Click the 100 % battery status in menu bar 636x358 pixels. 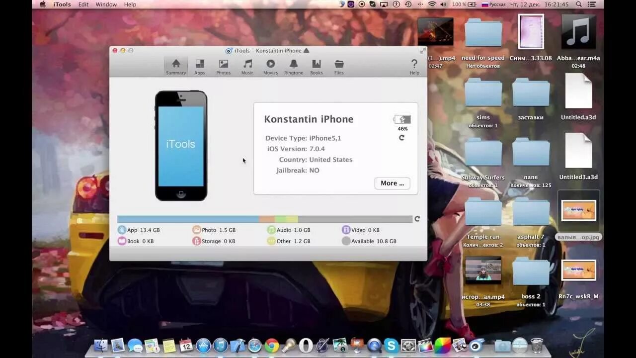464,4
